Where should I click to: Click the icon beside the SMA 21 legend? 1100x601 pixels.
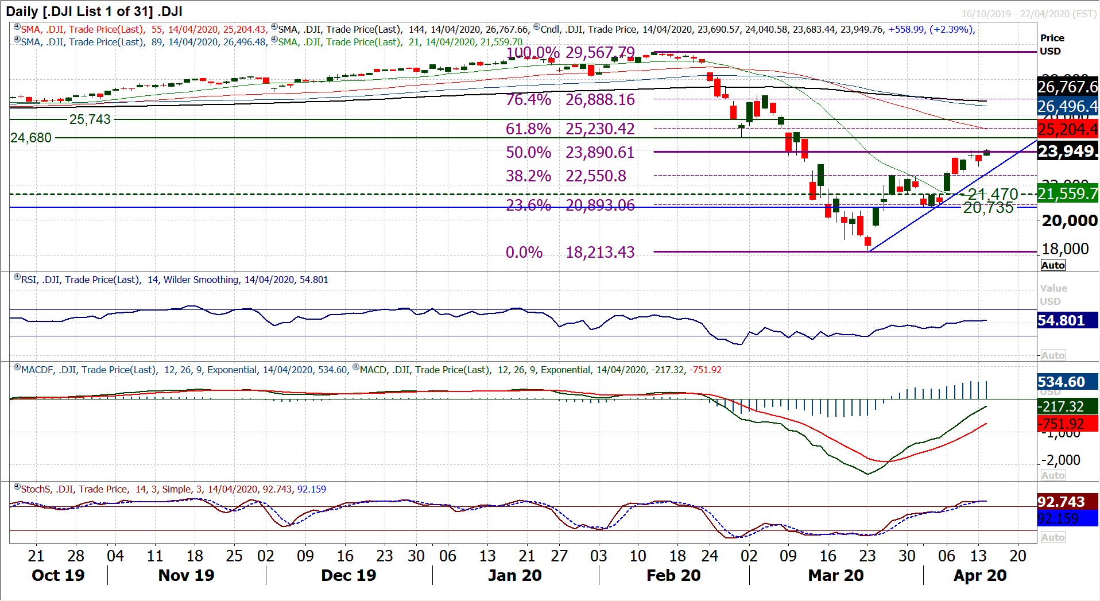[274, 40]
